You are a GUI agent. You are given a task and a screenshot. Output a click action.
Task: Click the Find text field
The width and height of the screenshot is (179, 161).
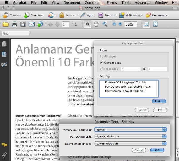click(15, 33)
